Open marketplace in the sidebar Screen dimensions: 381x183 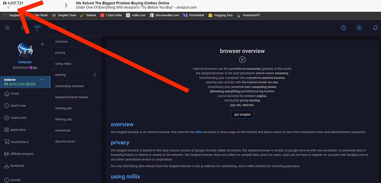click(20, 142)
